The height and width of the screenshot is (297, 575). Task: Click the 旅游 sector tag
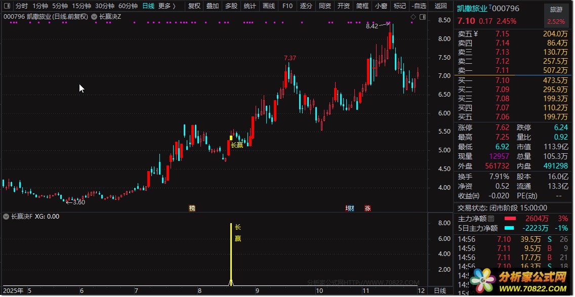click(x=556, y=10)
